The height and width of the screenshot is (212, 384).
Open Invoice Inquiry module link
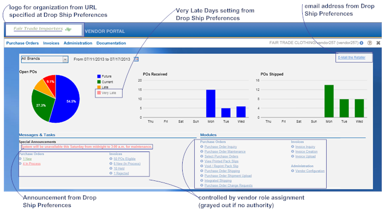[x=305, y=147]
